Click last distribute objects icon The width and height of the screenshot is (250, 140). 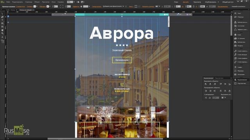coord(230,91)
